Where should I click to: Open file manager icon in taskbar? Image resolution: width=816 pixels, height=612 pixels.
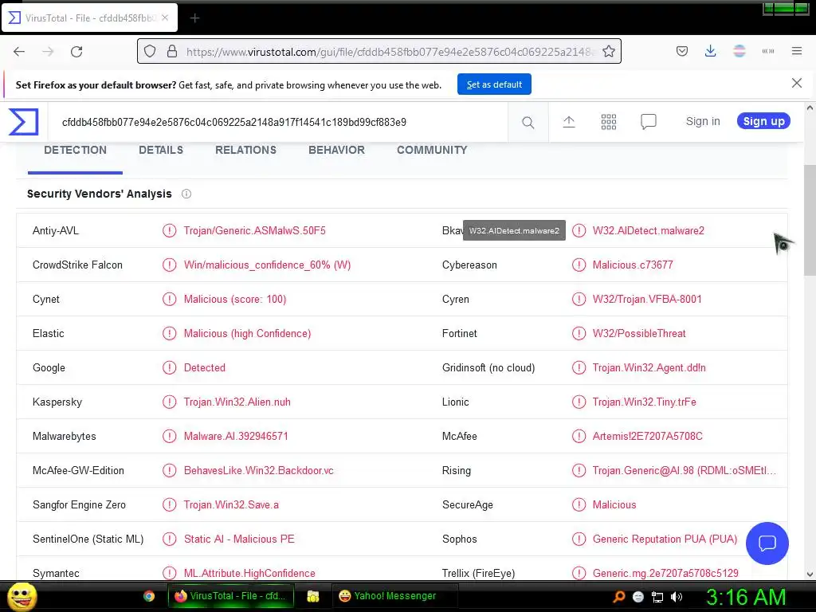tap(312, 596)
